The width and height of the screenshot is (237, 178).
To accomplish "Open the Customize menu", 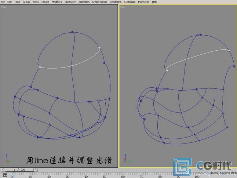I will coord(130,2).
